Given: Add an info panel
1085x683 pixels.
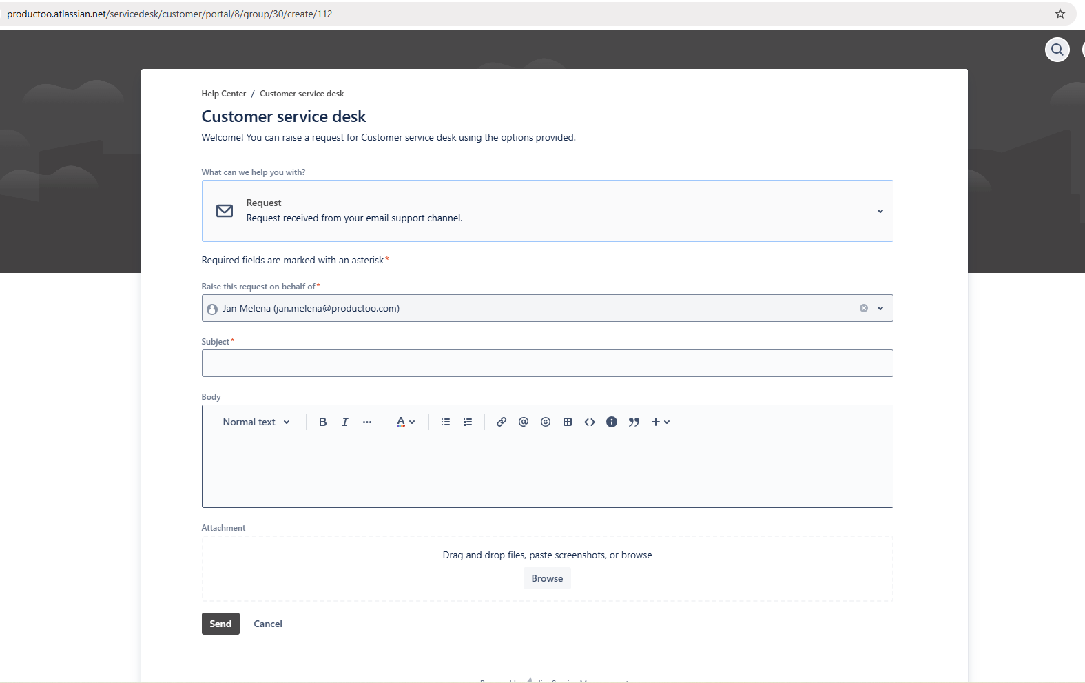Looking at the screenshot, I should (612, 422).
